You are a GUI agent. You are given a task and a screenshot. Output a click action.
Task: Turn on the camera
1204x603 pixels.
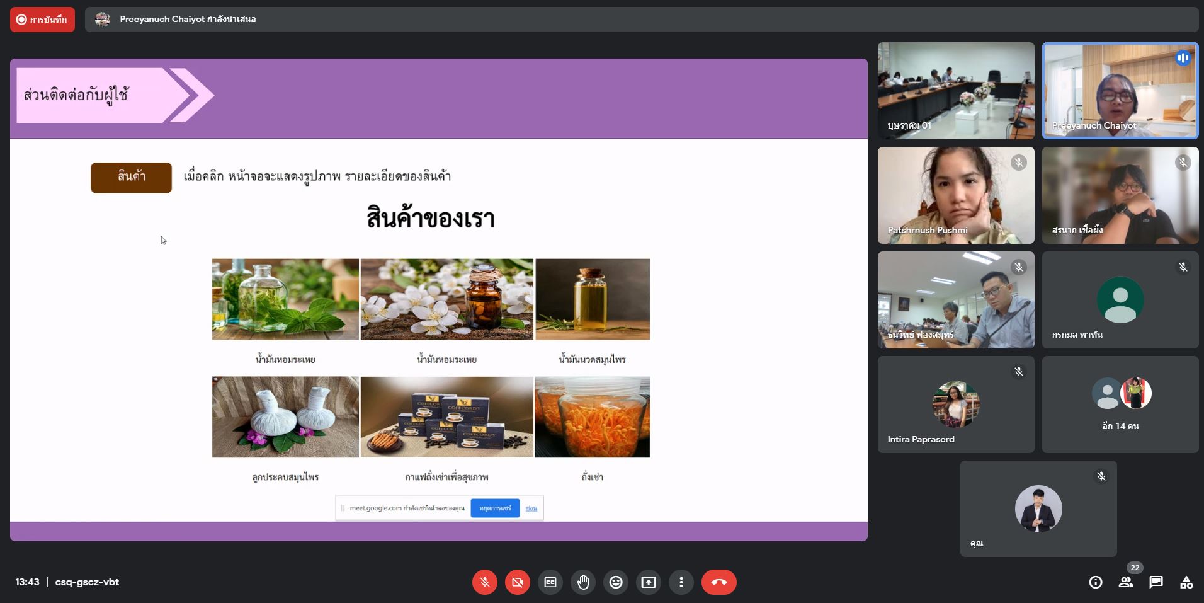coord(517,582)
